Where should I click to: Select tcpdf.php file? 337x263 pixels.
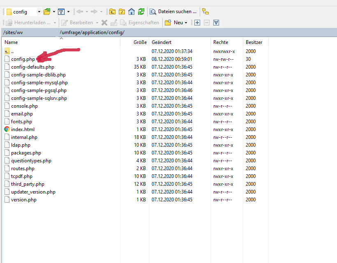point(22,176)
